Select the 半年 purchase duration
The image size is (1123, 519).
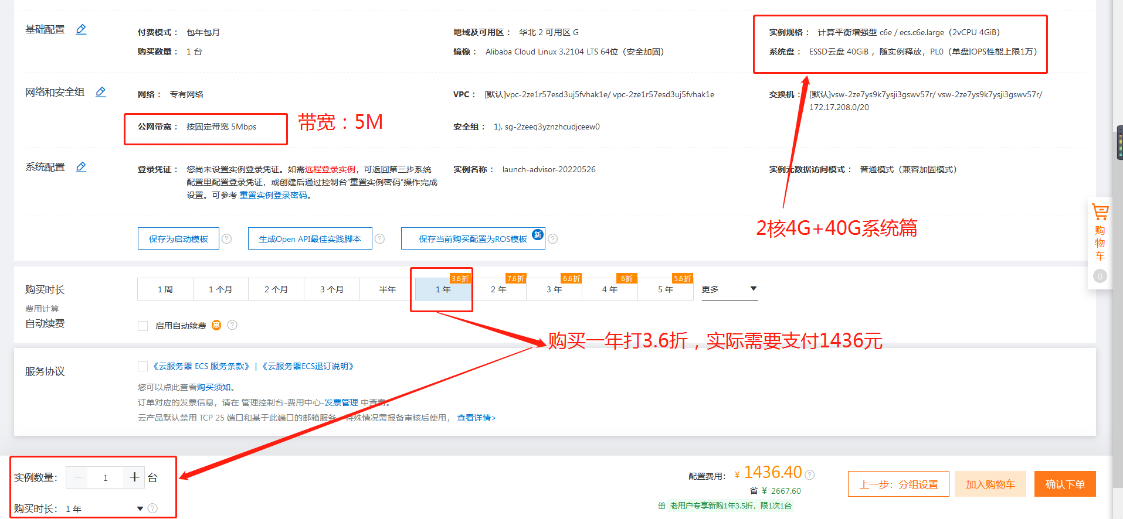388,289
